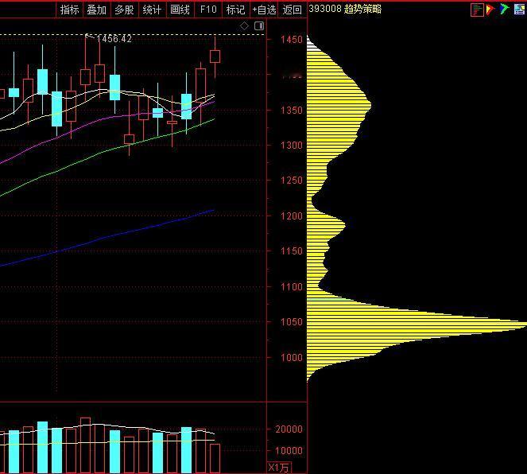This screenshot has height=474, width=527.
Task: Click the 1100 price axis label
Action: 292,287
